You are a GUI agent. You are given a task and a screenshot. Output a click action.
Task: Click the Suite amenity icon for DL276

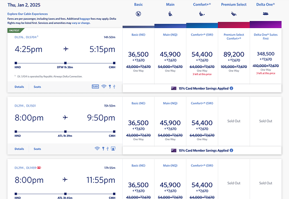(x=95, y=87)
